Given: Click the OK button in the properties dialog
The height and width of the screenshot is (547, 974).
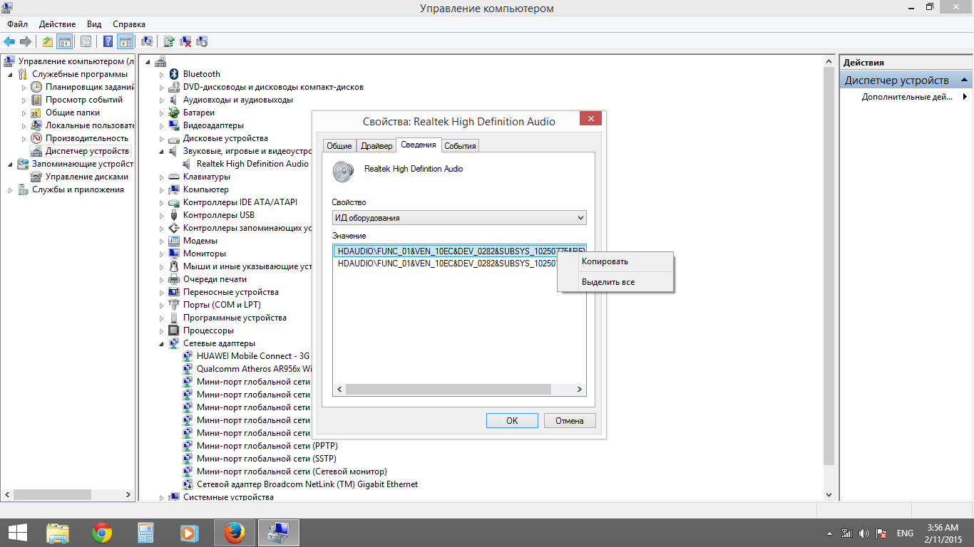Looking at the screenshot, I should tap(512, 421).
